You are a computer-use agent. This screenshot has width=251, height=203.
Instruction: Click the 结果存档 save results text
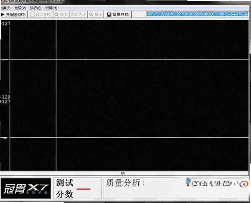(x=121, y=14)
